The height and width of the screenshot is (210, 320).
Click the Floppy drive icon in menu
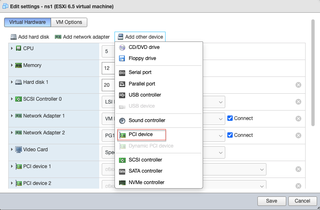(122, 58)
